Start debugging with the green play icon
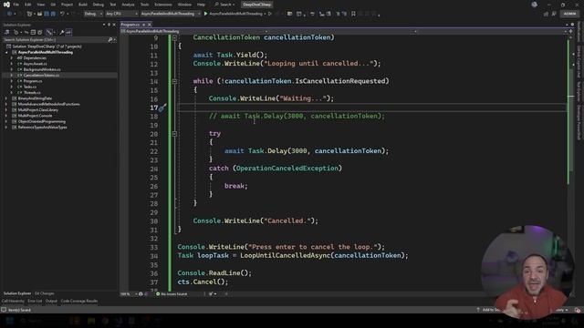Image resolution: width=584 pixels, height=328 pixels. pos(205,14)
